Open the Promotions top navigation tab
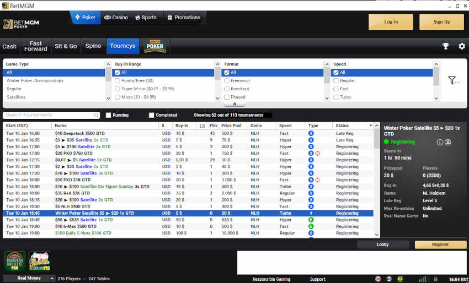The width and height of the screenshot is (469, 283). click(184, 18)
